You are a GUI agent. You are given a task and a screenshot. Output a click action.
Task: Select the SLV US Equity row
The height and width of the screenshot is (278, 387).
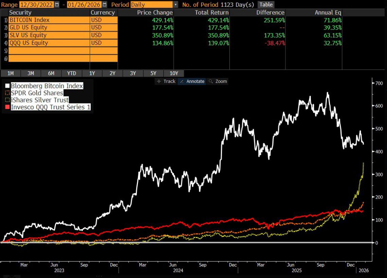[48, 35]
